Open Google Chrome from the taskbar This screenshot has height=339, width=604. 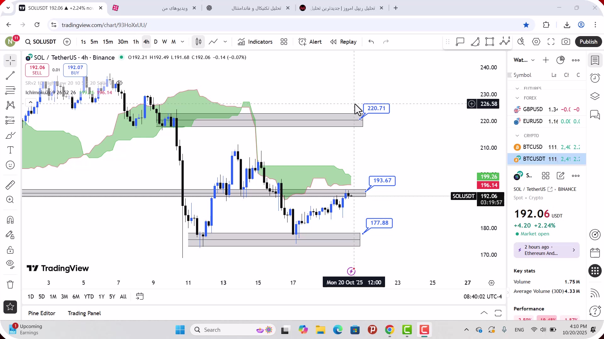[x=389, y=330]
